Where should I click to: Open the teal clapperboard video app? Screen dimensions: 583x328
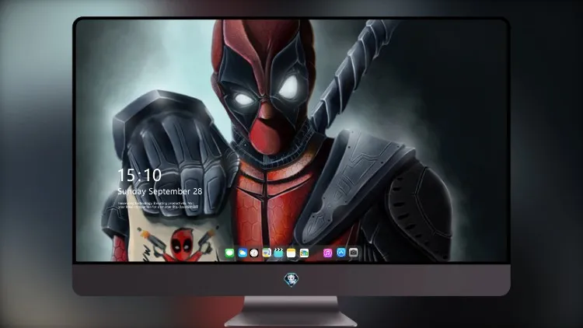coord(278,253)
